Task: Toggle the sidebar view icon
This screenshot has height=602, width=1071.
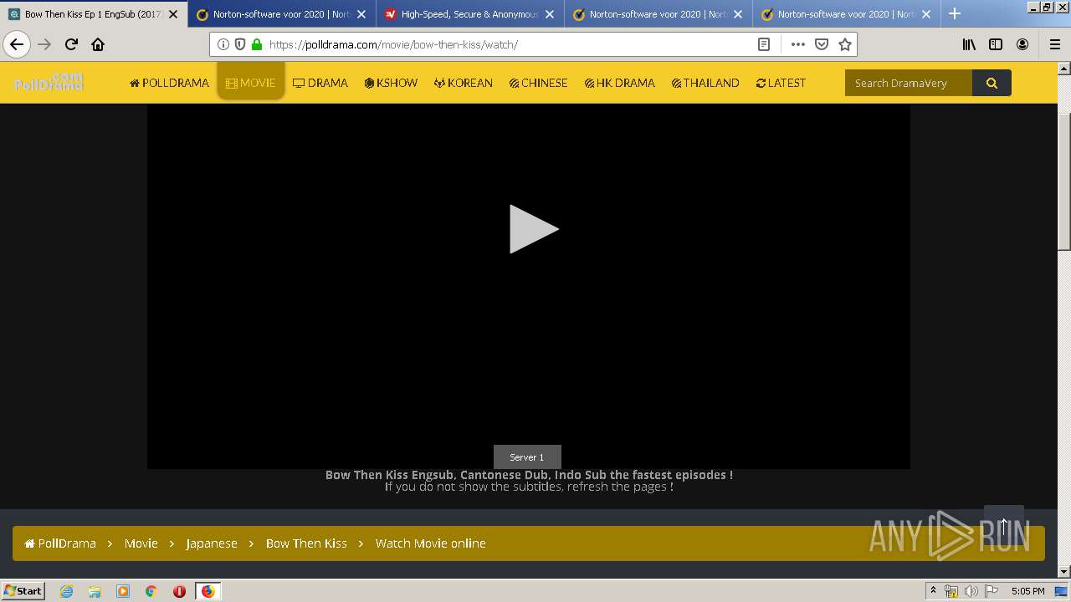Action: [996, 44]
